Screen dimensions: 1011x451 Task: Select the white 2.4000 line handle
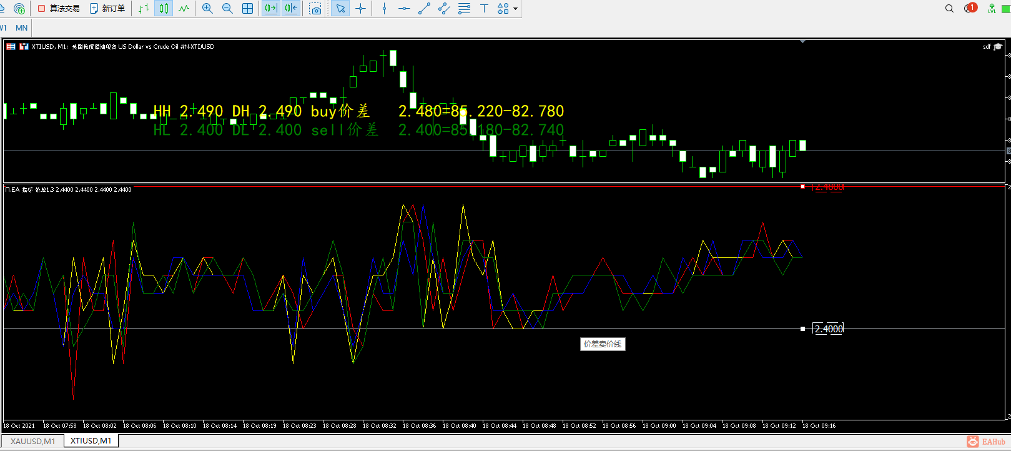pos(802,329)
